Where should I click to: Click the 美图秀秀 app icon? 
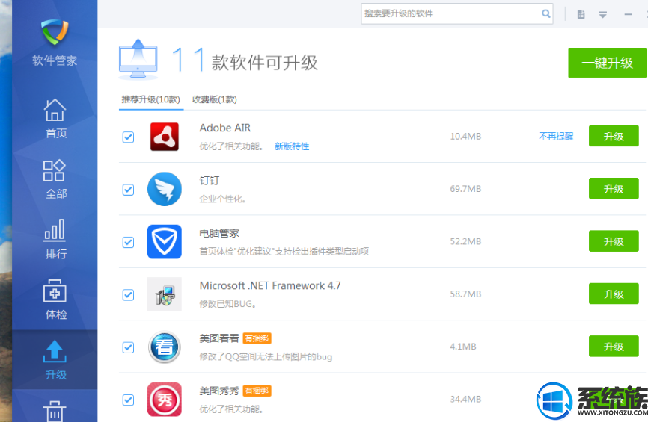tap(165, 400)
